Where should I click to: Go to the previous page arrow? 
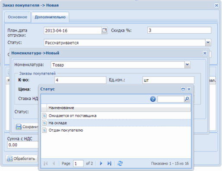54,163
